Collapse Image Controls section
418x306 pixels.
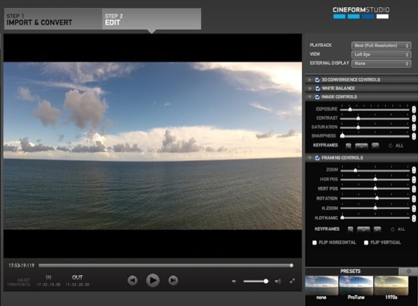310,97
